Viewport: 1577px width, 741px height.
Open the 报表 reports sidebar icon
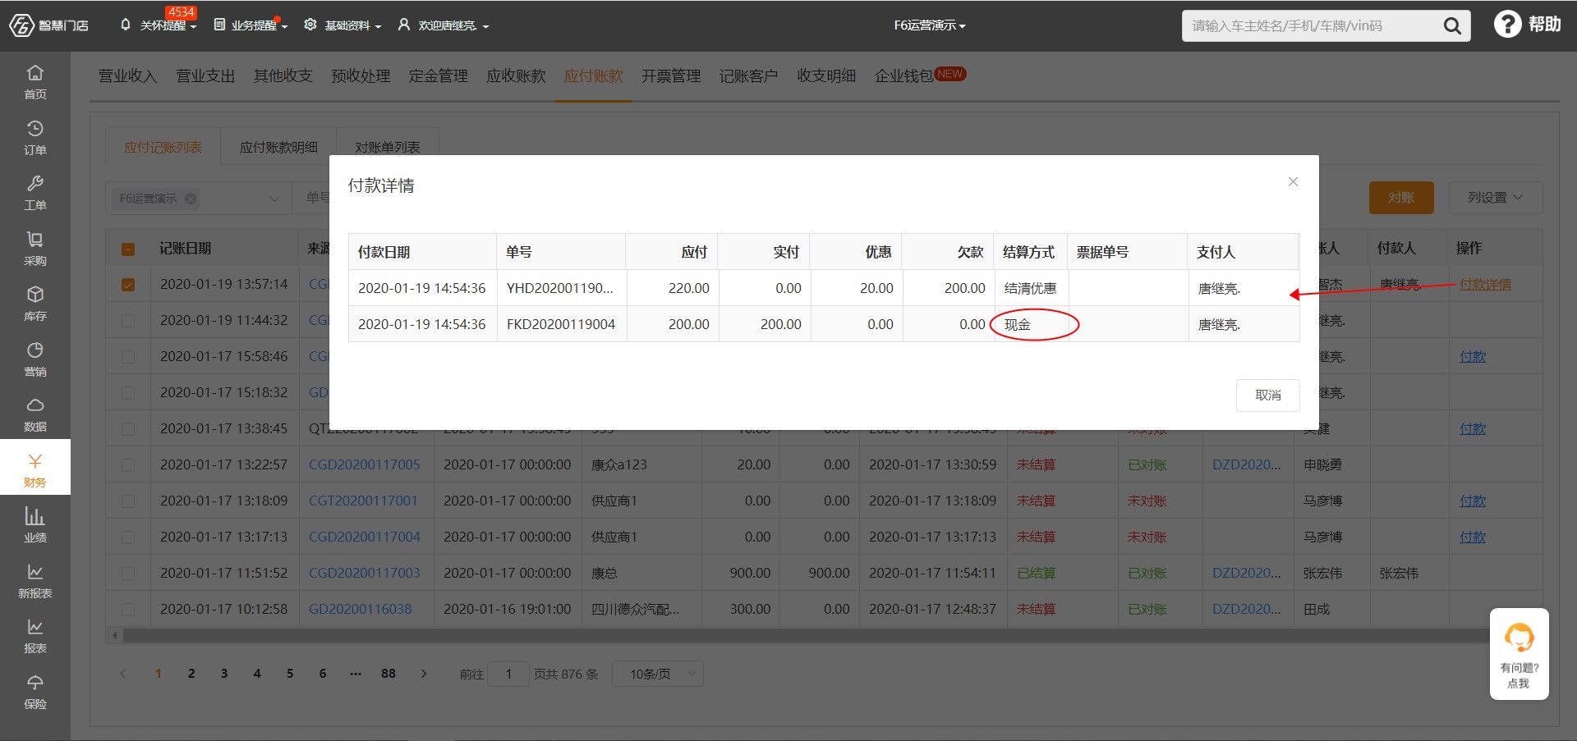click(34, 636)
